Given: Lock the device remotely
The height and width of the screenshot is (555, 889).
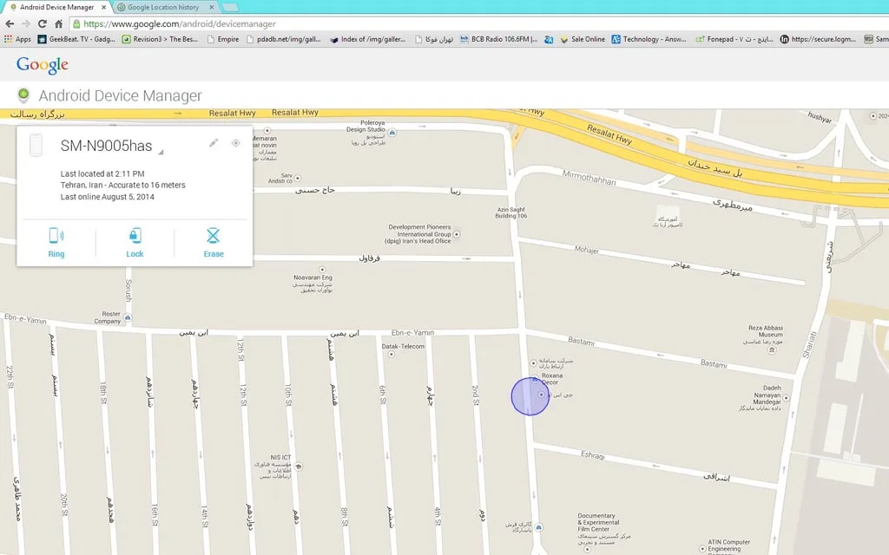Looking at the screenshot, I should 135,242.
